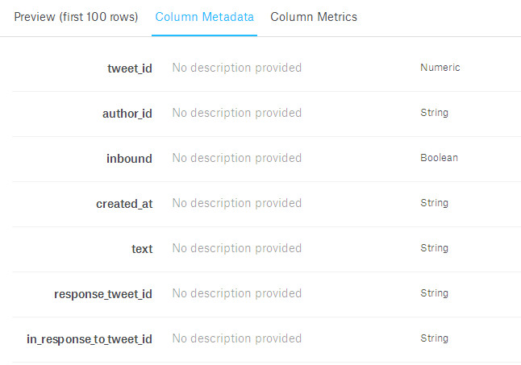Switch to the Preview (first 100 rows) tab
Viewport: 521px width, 365px height.
click(x=76, y=17)
